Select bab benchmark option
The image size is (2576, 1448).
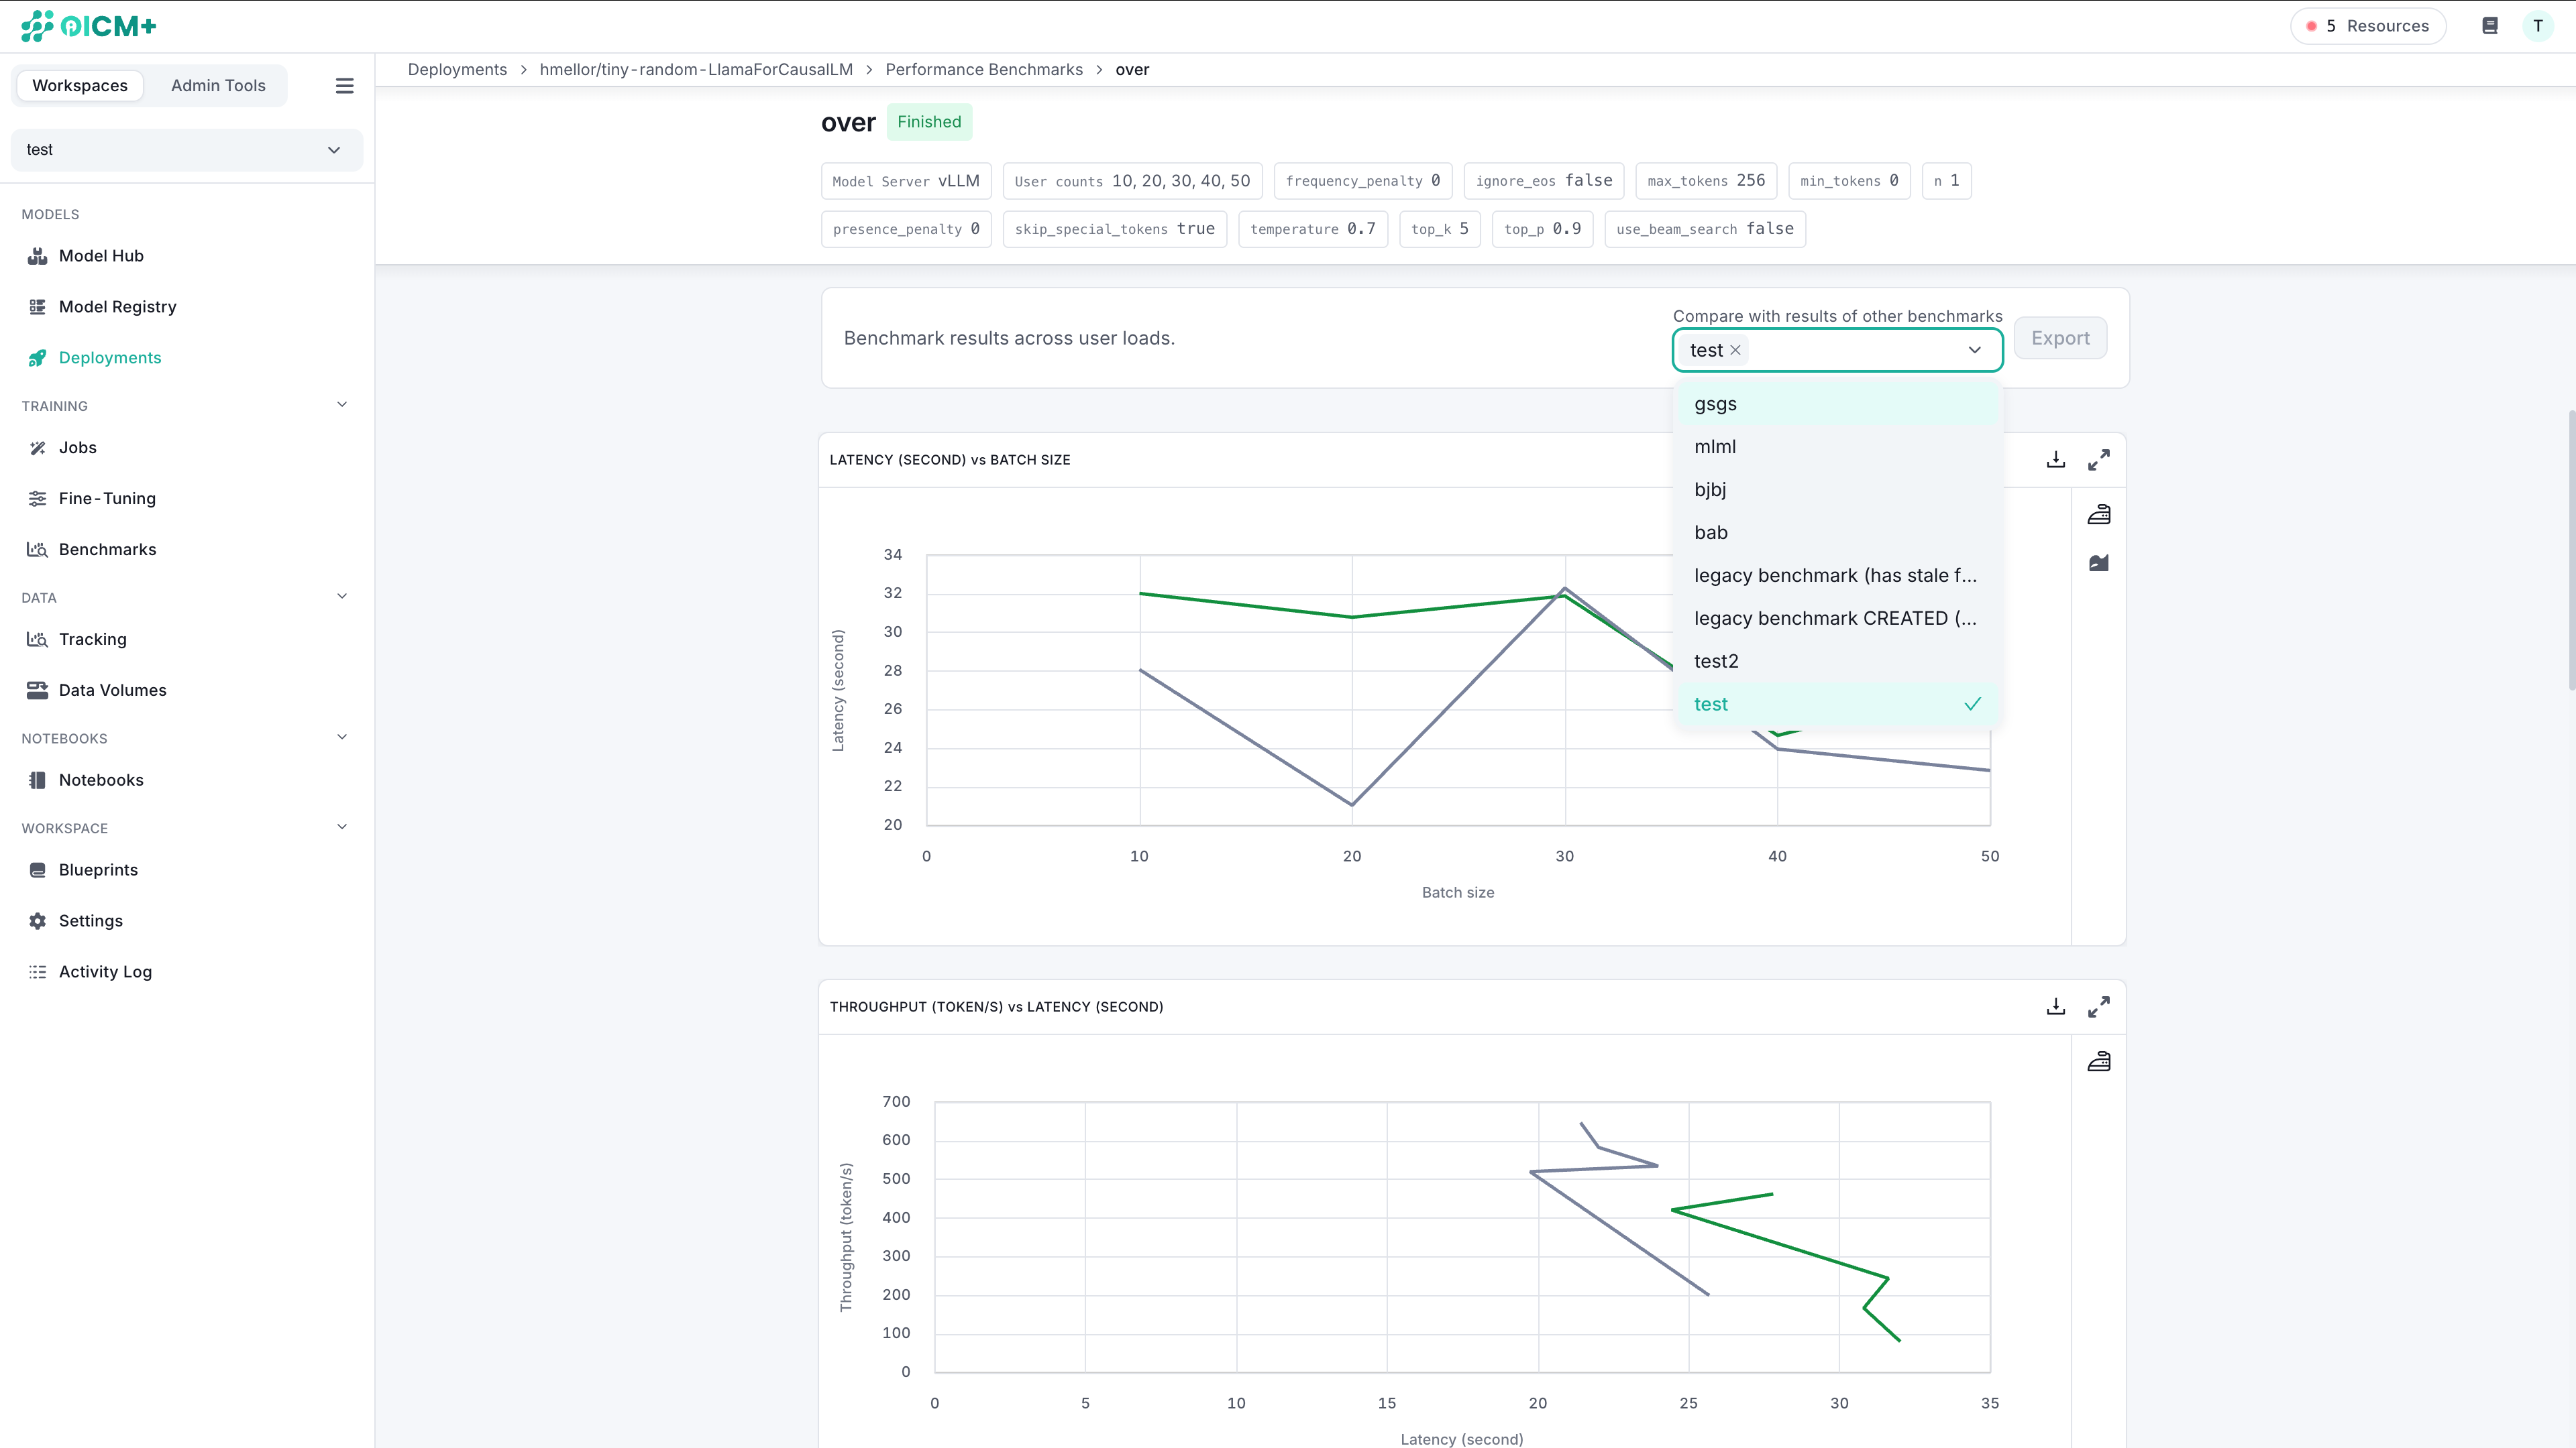pos(1837,533)
